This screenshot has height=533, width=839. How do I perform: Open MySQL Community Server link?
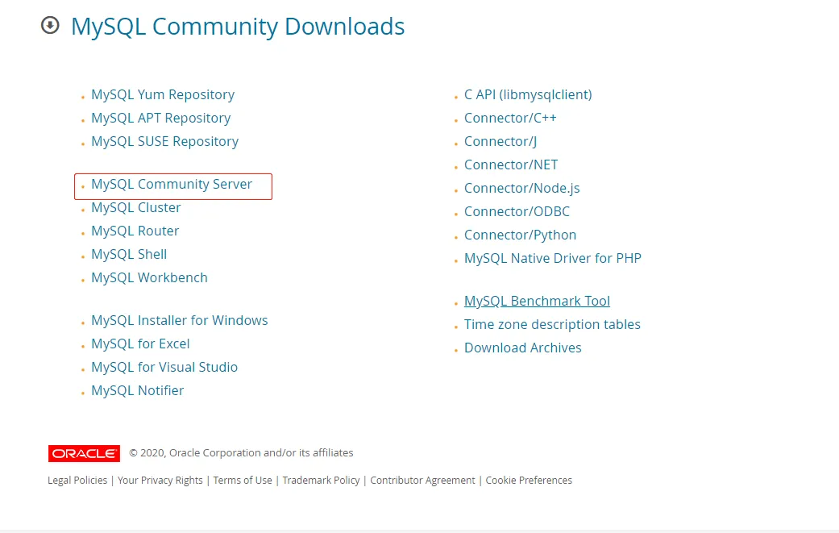(172, 185)
